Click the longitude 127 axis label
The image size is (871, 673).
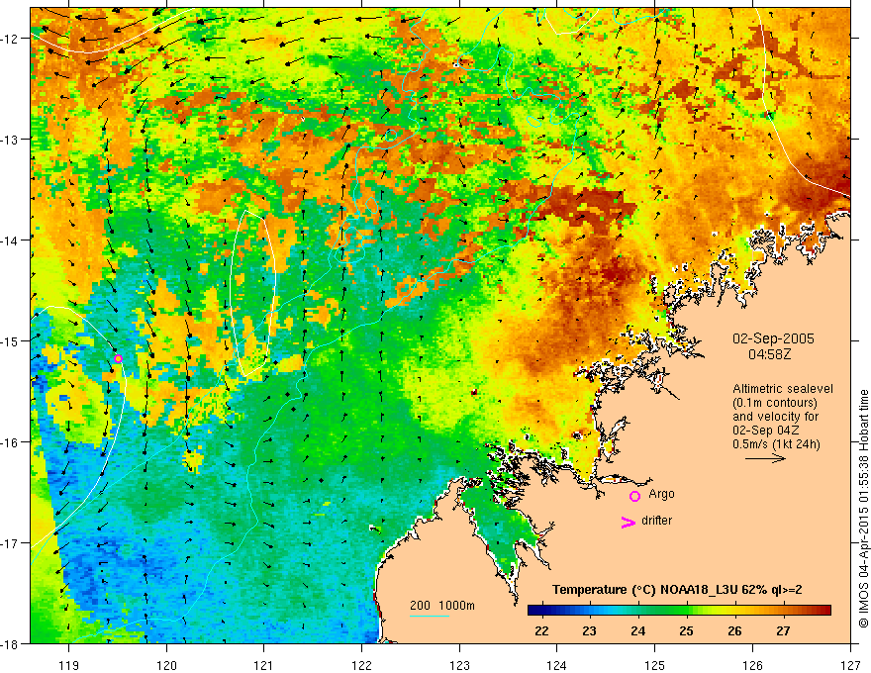click(850, 665)
